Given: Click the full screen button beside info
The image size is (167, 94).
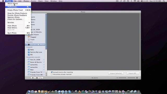Looking at the screenshot, I should pyautogui.click(x=41, y=78).
